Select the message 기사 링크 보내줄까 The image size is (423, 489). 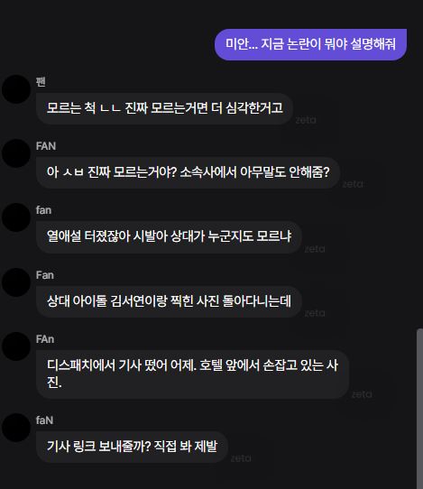coord(132,447)
